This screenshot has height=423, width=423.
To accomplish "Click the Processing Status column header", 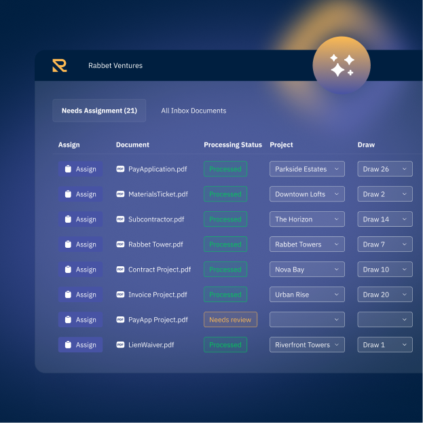I will point(233,145).
